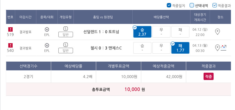This screenshot has width=235, height=110.
Task: Click the S badge icon for match 519
Action: [65, 28]
